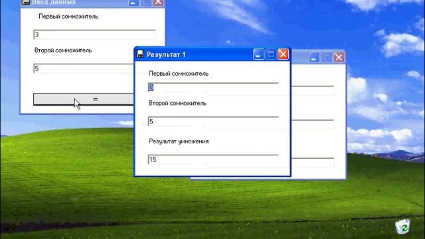The width and height of the screenshot is (425, 239).
Task: Click top input field of background result window
Action: [313, 90]
